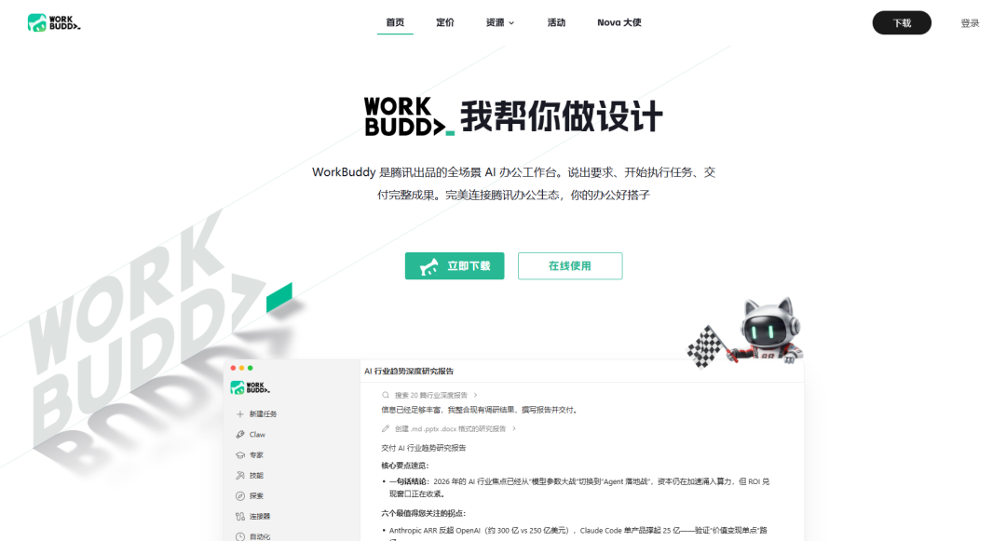This screenshot has width=1006, height=541.
Task: Open the 活动 page
Action: tap(556, 22)
